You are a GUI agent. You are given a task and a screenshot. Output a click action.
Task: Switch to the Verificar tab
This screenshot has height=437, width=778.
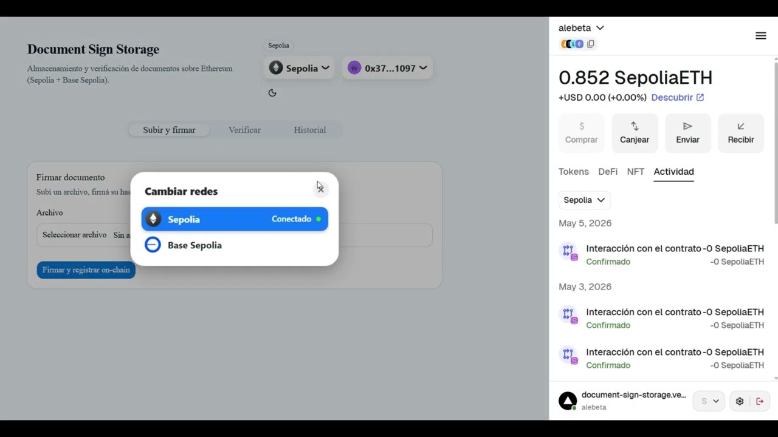[244, 130]
